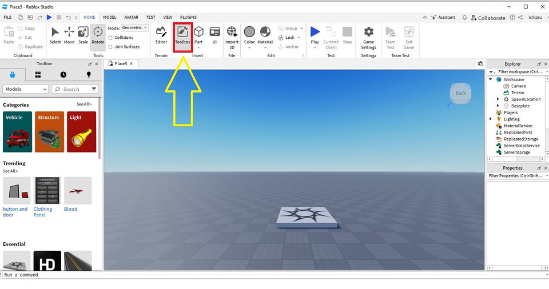
Task: Expand the SpawnLocation tree node
Action: (x=498, y=99)
